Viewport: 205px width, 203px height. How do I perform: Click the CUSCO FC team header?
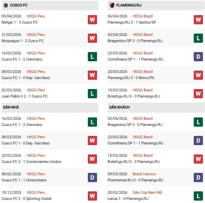(x=19, y=5)
